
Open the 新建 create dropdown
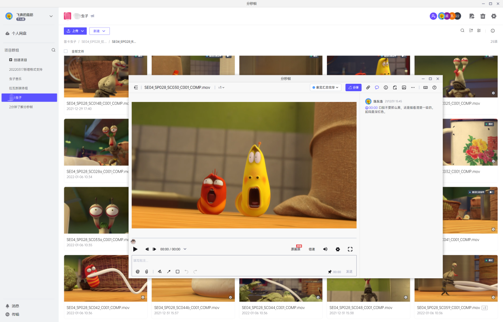tap(100, 31)
